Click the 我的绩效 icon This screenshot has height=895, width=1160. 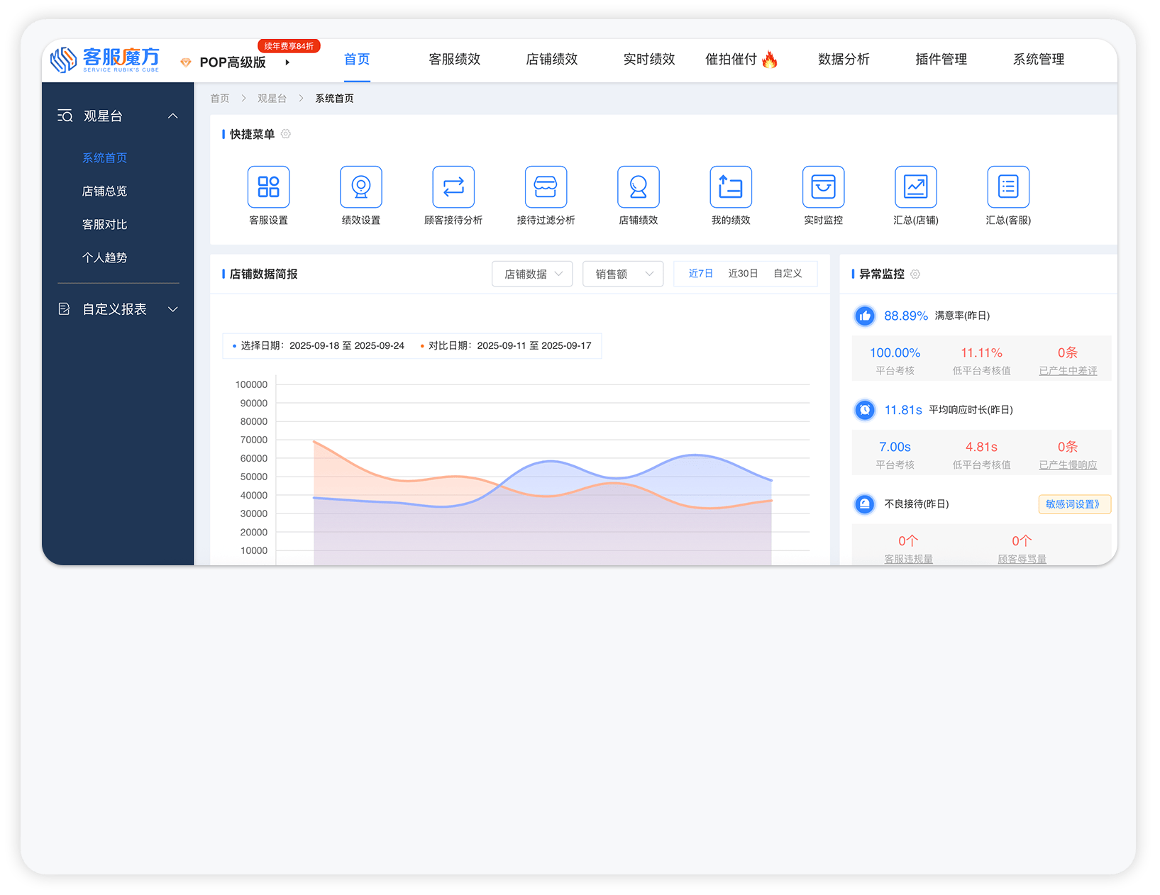731,187
